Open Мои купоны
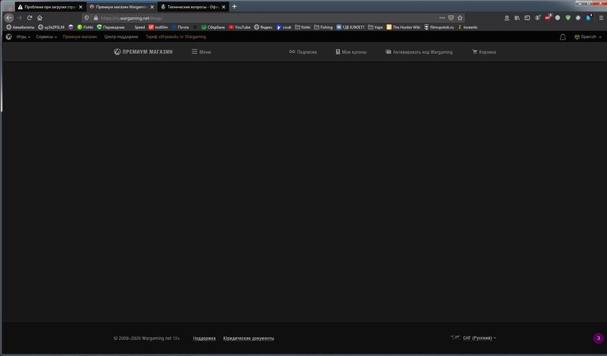Image resolution: width=607 pixels, height=356 pixels. [351, 52]
